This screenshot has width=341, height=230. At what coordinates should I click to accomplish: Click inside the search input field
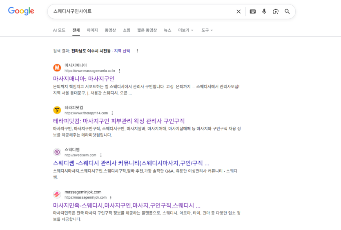coord(139,11)
